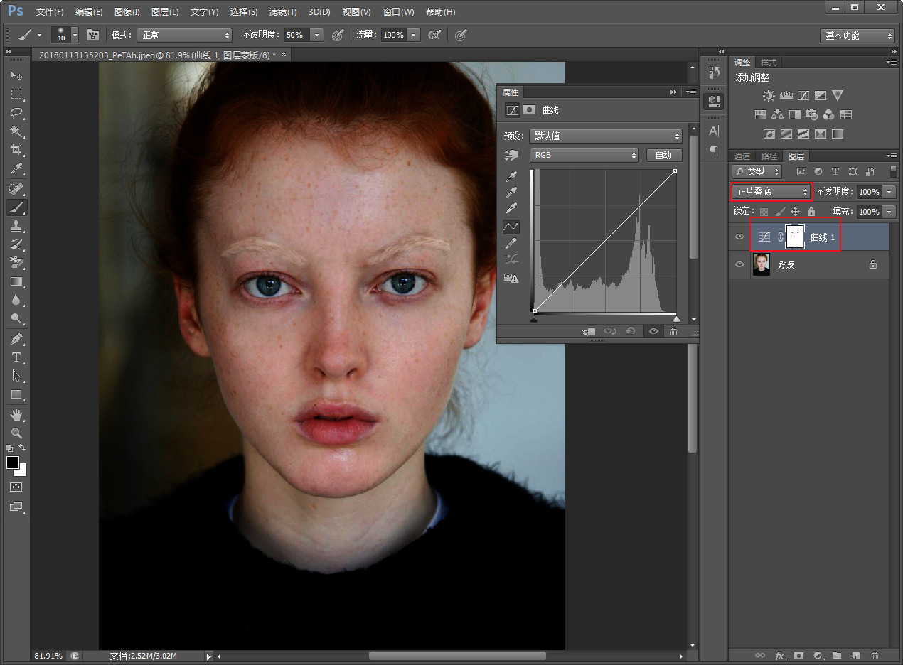
Task: Select the Hand tool
Action: pos(16,414)
